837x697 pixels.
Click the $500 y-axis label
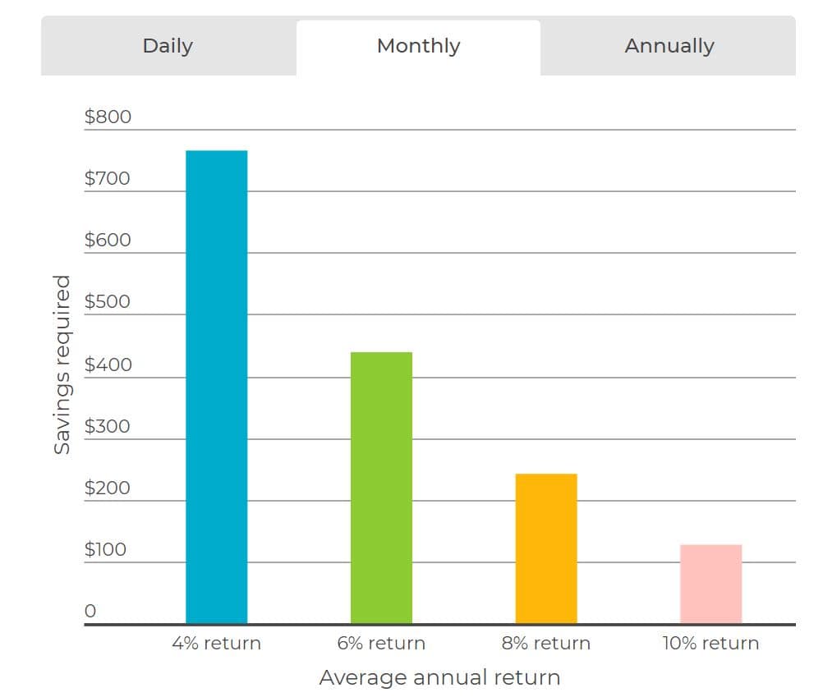[108, 301]
